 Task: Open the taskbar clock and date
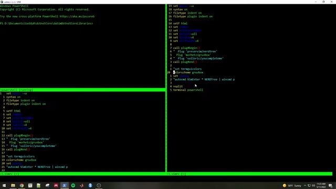pos(321,185)
